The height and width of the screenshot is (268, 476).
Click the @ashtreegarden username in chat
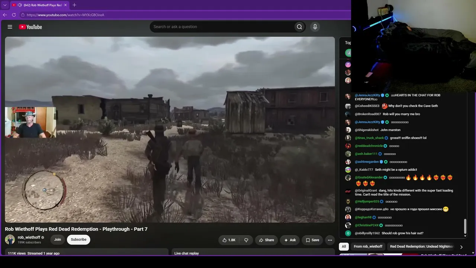[x=367, y=162]
